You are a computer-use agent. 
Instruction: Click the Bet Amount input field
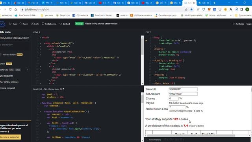(x=183, y=94)
